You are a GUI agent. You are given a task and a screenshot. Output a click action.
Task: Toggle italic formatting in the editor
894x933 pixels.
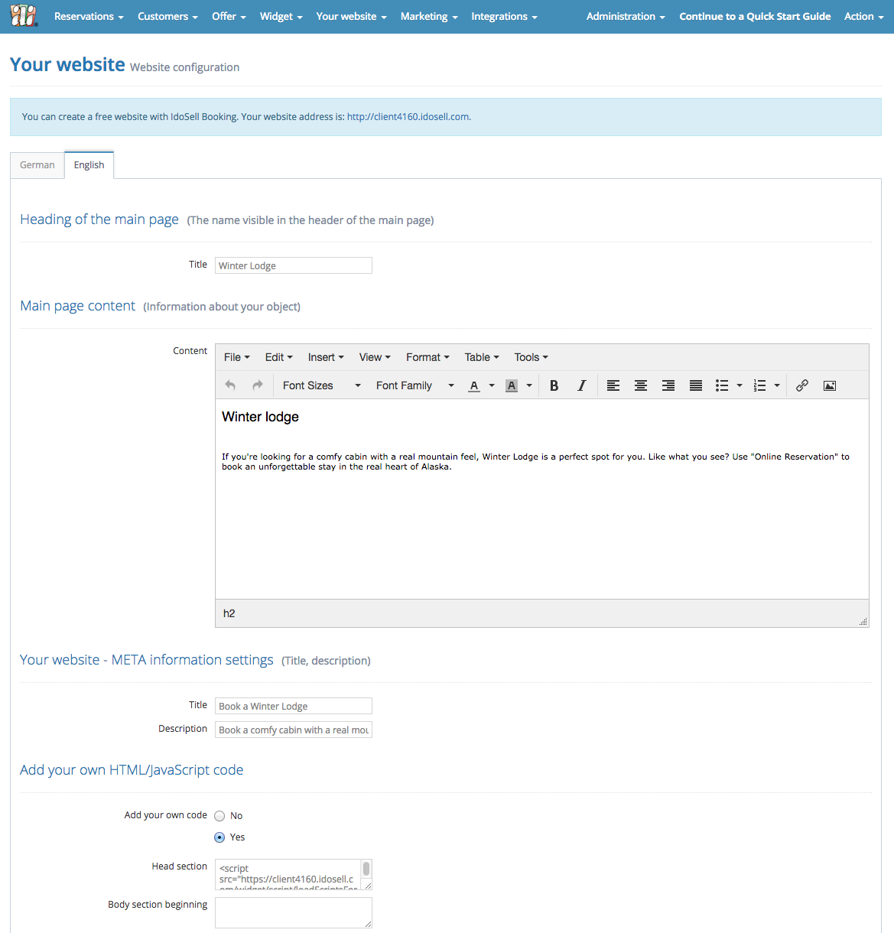[582, 385]
